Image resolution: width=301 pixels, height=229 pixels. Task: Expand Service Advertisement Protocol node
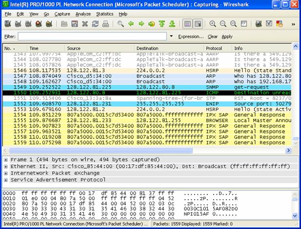pyautogui.click(x=5, y=180)
